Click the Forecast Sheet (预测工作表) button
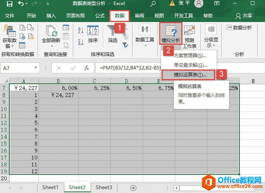 point(189,37)
